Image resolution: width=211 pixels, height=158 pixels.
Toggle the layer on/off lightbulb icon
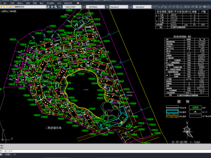tap(1, 7)
